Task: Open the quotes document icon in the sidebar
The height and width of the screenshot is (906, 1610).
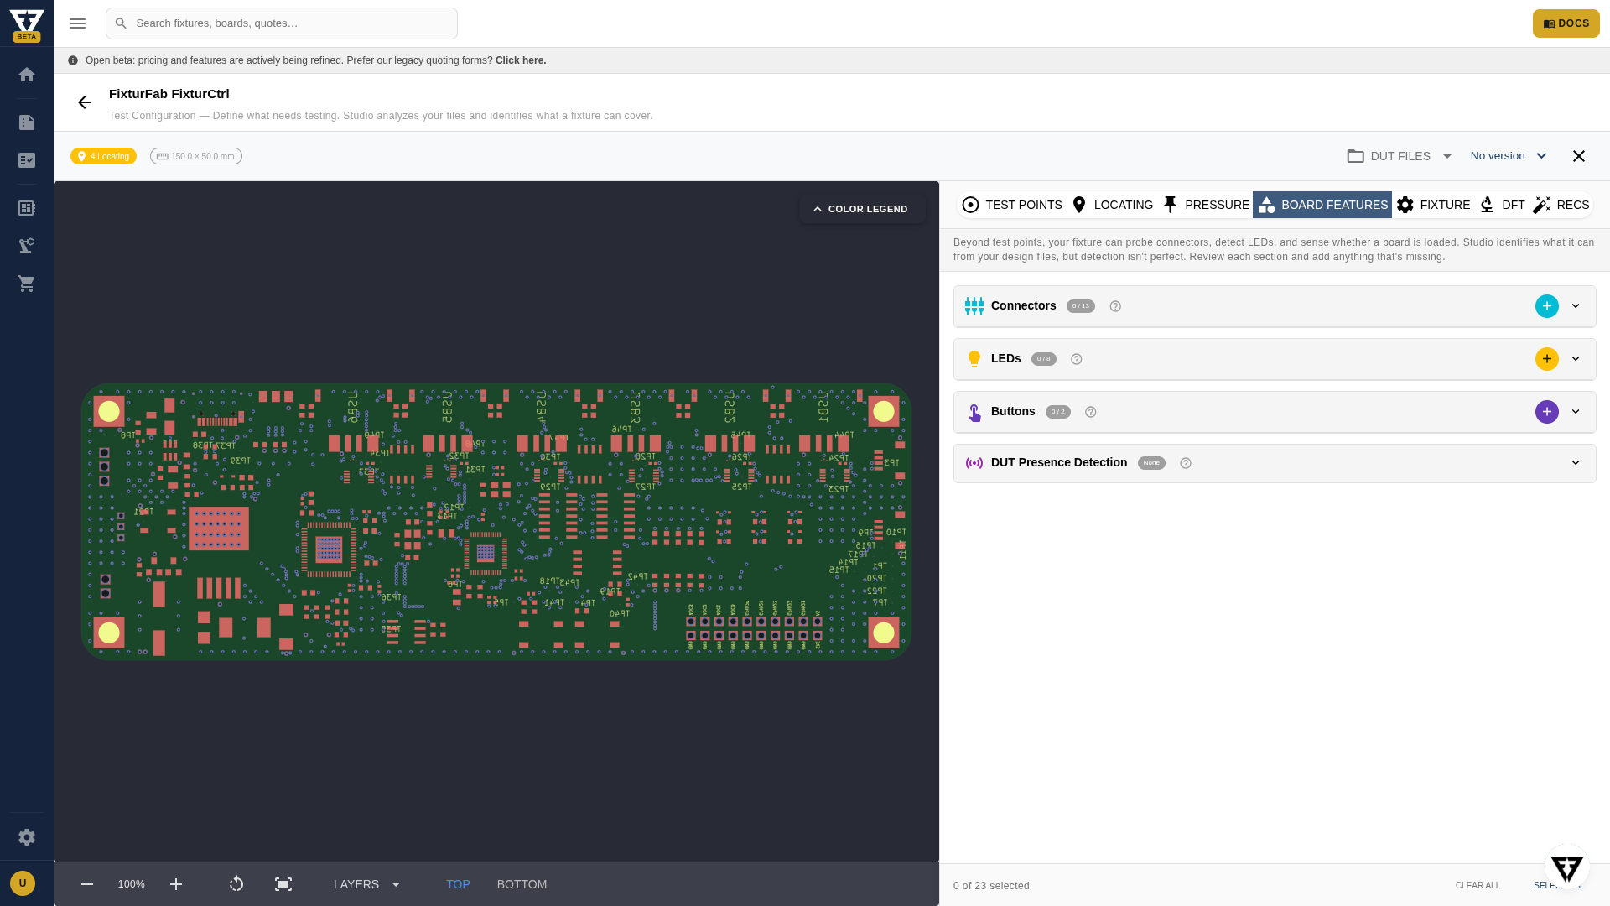Action: [27, 122]
